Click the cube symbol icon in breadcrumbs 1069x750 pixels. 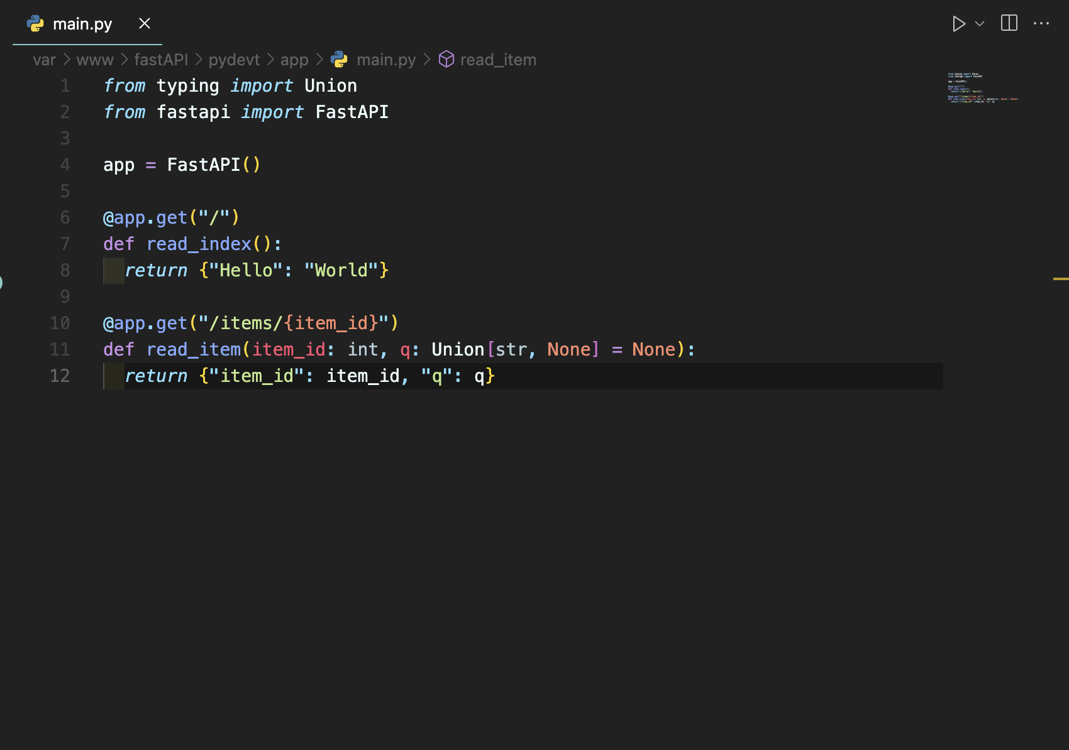click(x=446, y=59)
